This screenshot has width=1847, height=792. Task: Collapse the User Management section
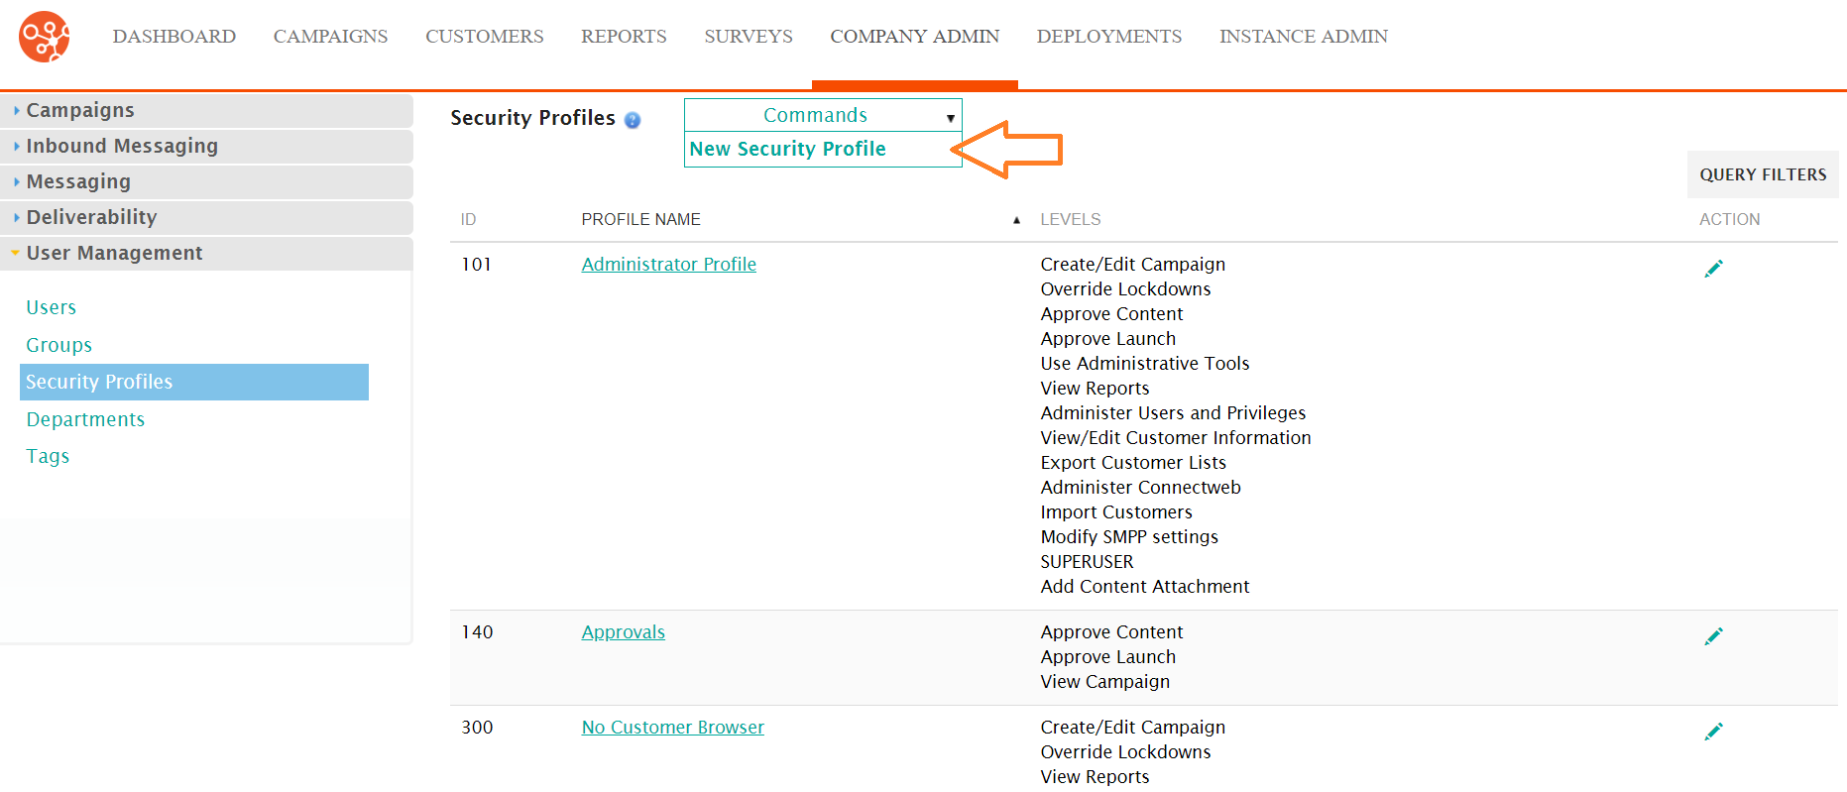tap(206, 253)
